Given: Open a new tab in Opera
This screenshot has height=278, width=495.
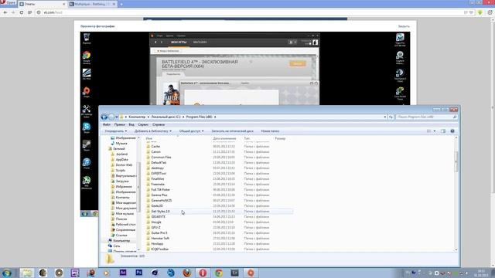Looking at the screenshot, I should pyautogui.click(x=121, y=4).
